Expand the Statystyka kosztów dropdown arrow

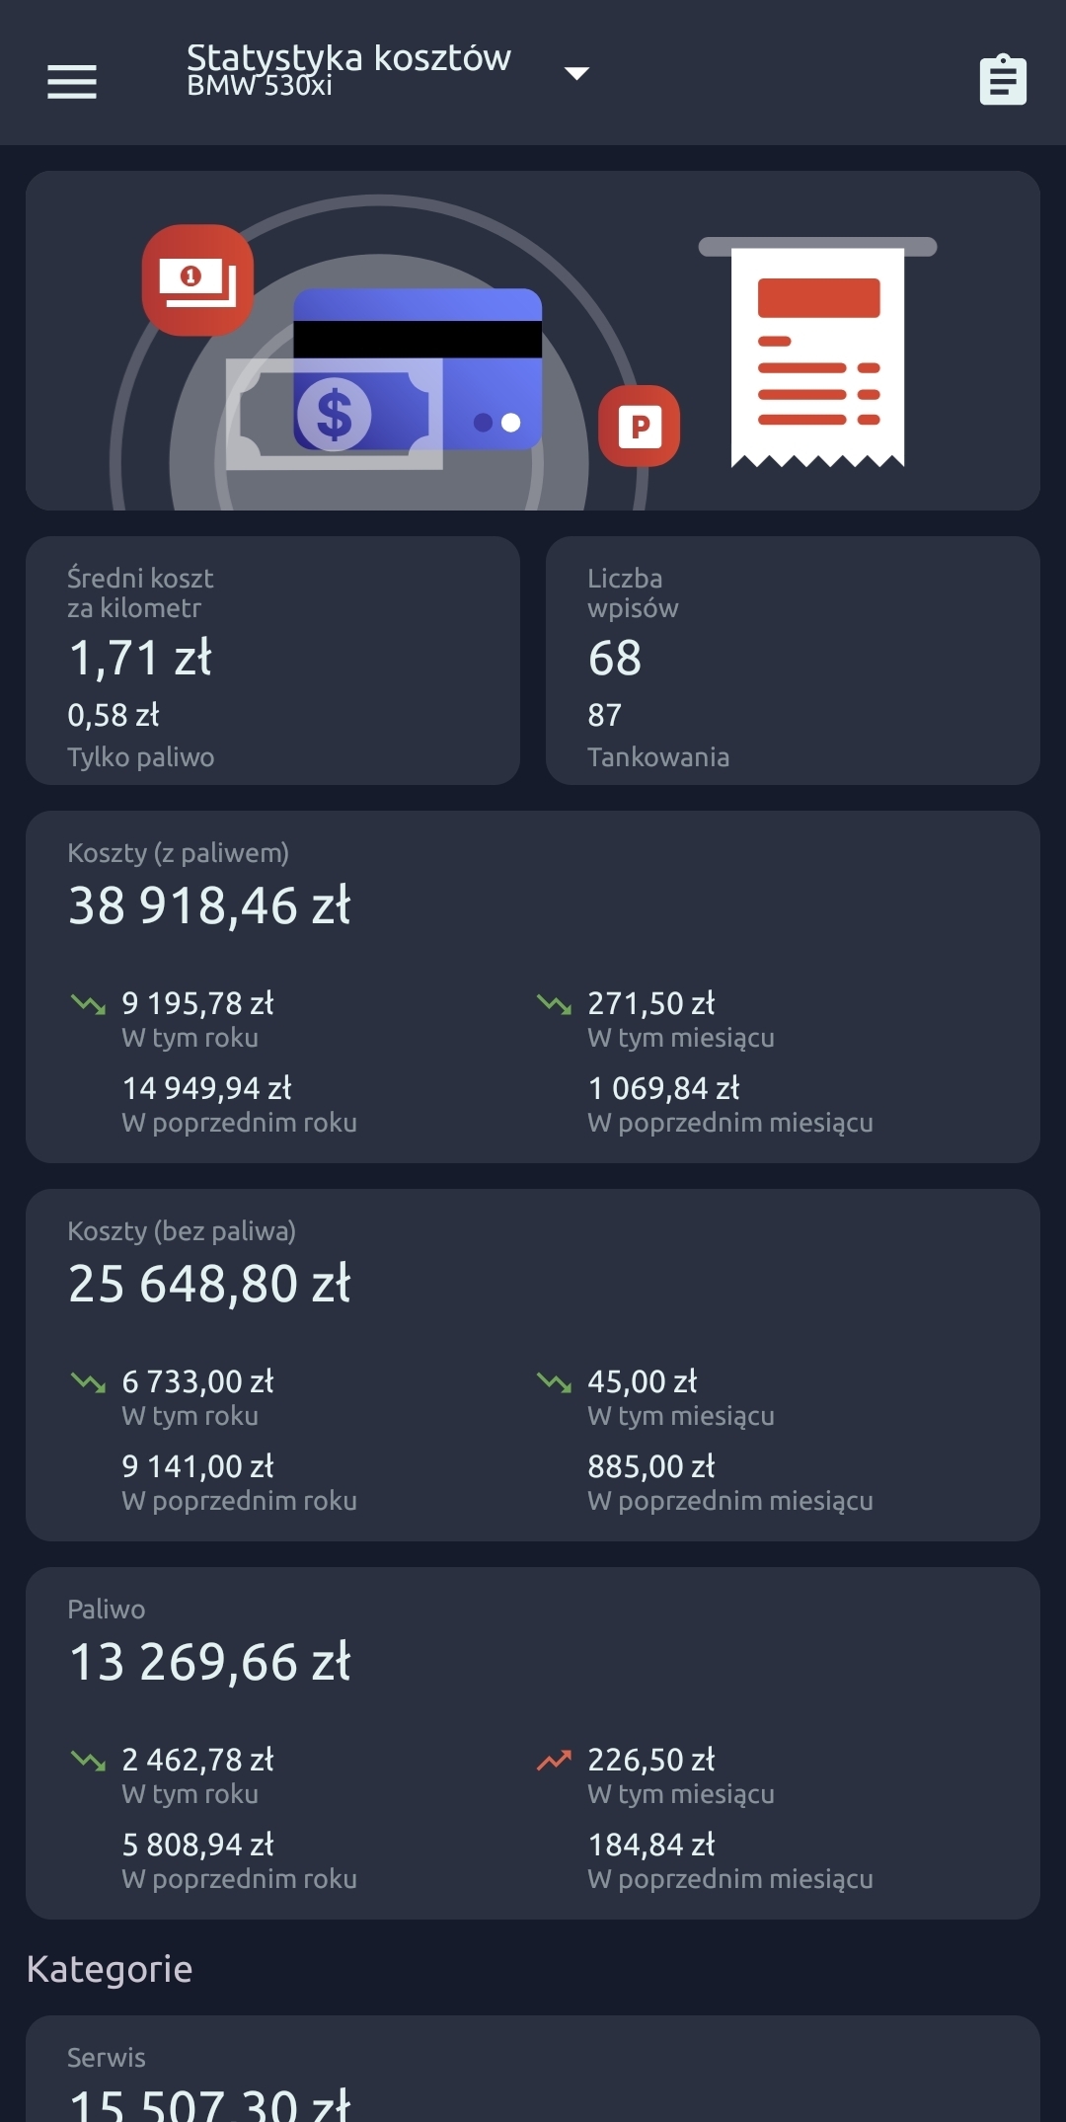pyautogui.click(x=576, y=73)
